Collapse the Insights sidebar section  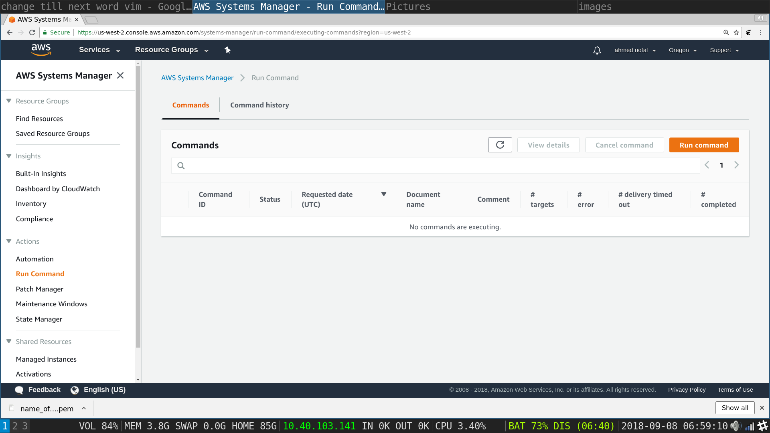(9, 156)
